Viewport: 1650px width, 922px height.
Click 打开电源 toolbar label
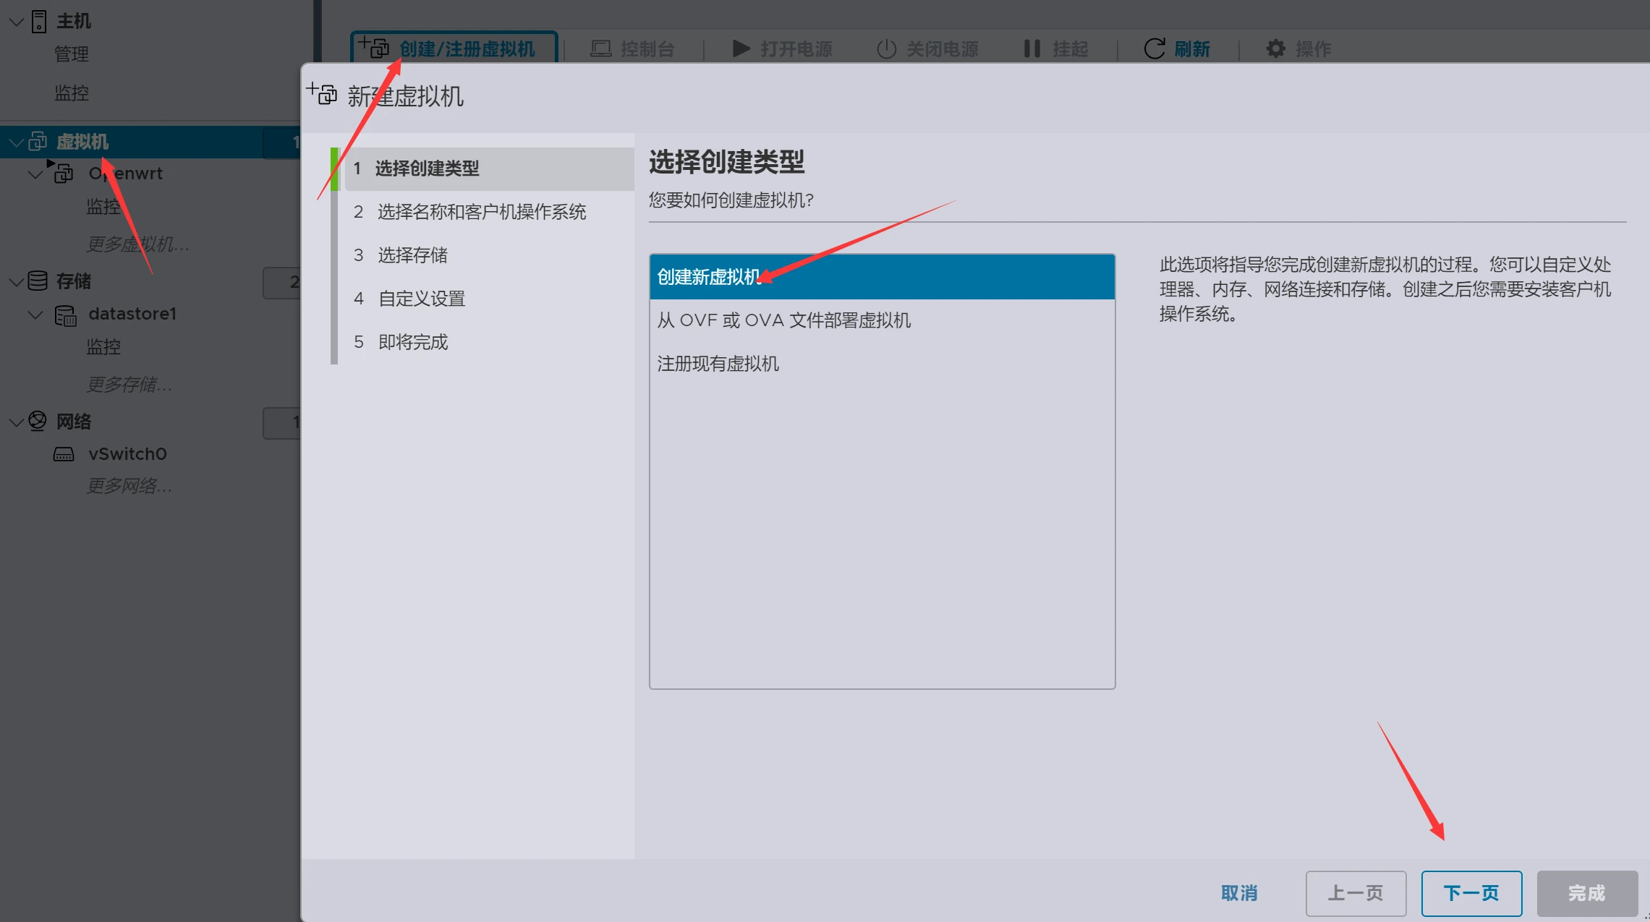pyautogui.click(x=796, y=49)
